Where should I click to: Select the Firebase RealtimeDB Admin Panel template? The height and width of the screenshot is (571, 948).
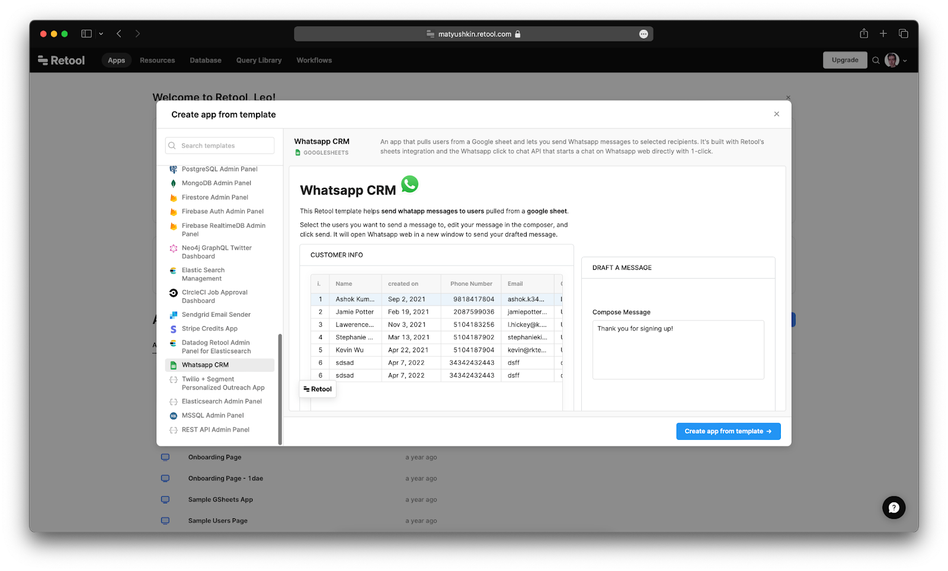(220, 230)
